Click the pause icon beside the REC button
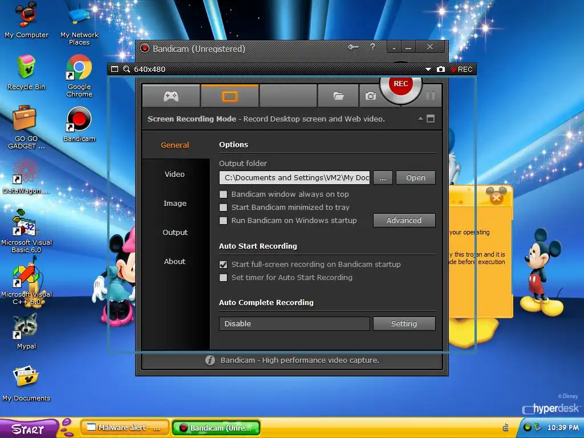584x438 pixels. pos(430,96)
